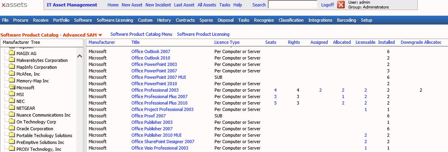Click the New Incident link
The height and width of the screenshot is (152, 448).
[158, 5]
